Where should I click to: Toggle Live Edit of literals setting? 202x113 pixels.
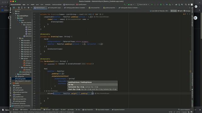click(159, 11)
